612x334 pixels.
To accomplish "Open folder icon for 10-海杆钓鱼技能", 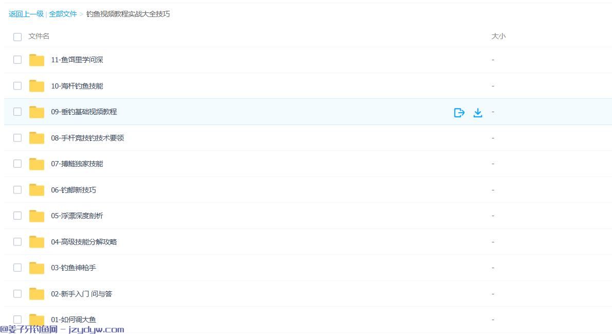I will click(37, 85).
